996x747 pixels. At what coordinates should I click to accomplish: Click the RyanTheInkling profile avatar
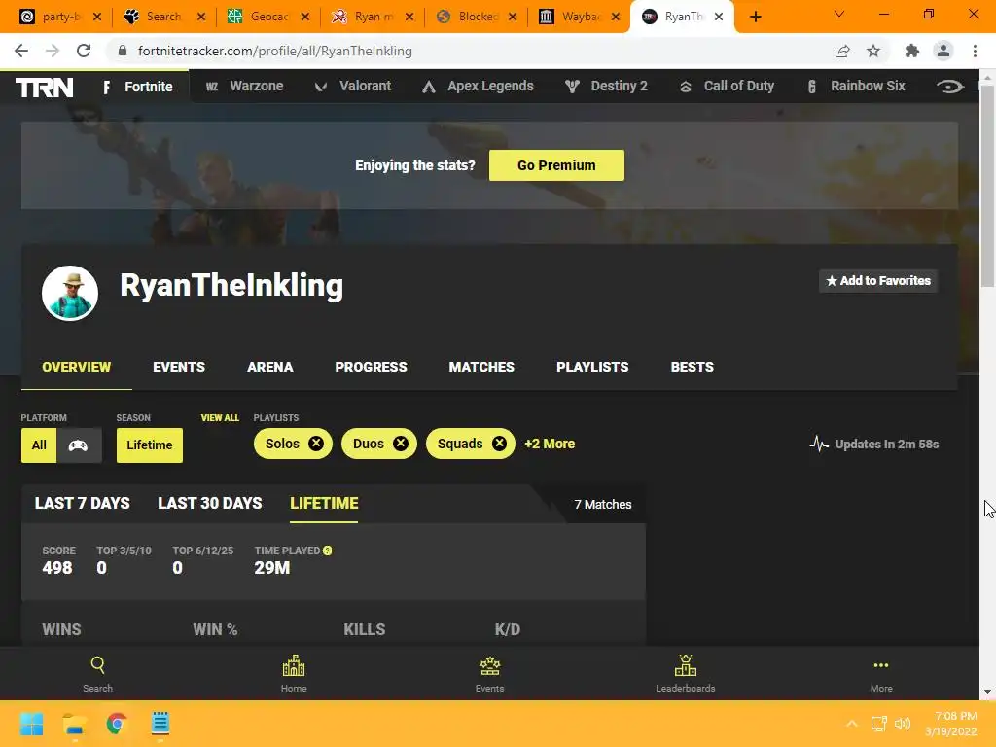click(70, 293)
